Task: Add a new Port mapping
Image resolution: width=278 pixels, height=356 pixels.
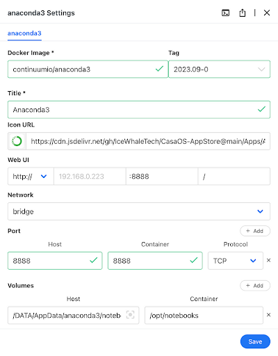Action: pos(255,231)
